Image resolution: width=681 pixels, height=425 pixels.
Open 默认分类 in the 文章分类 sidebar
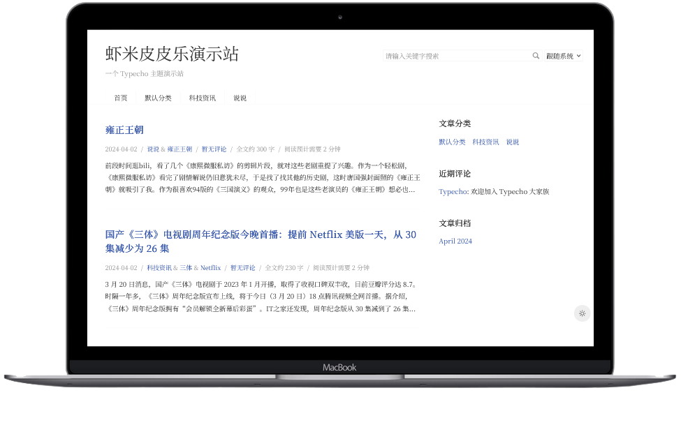(x=453, y=142)
